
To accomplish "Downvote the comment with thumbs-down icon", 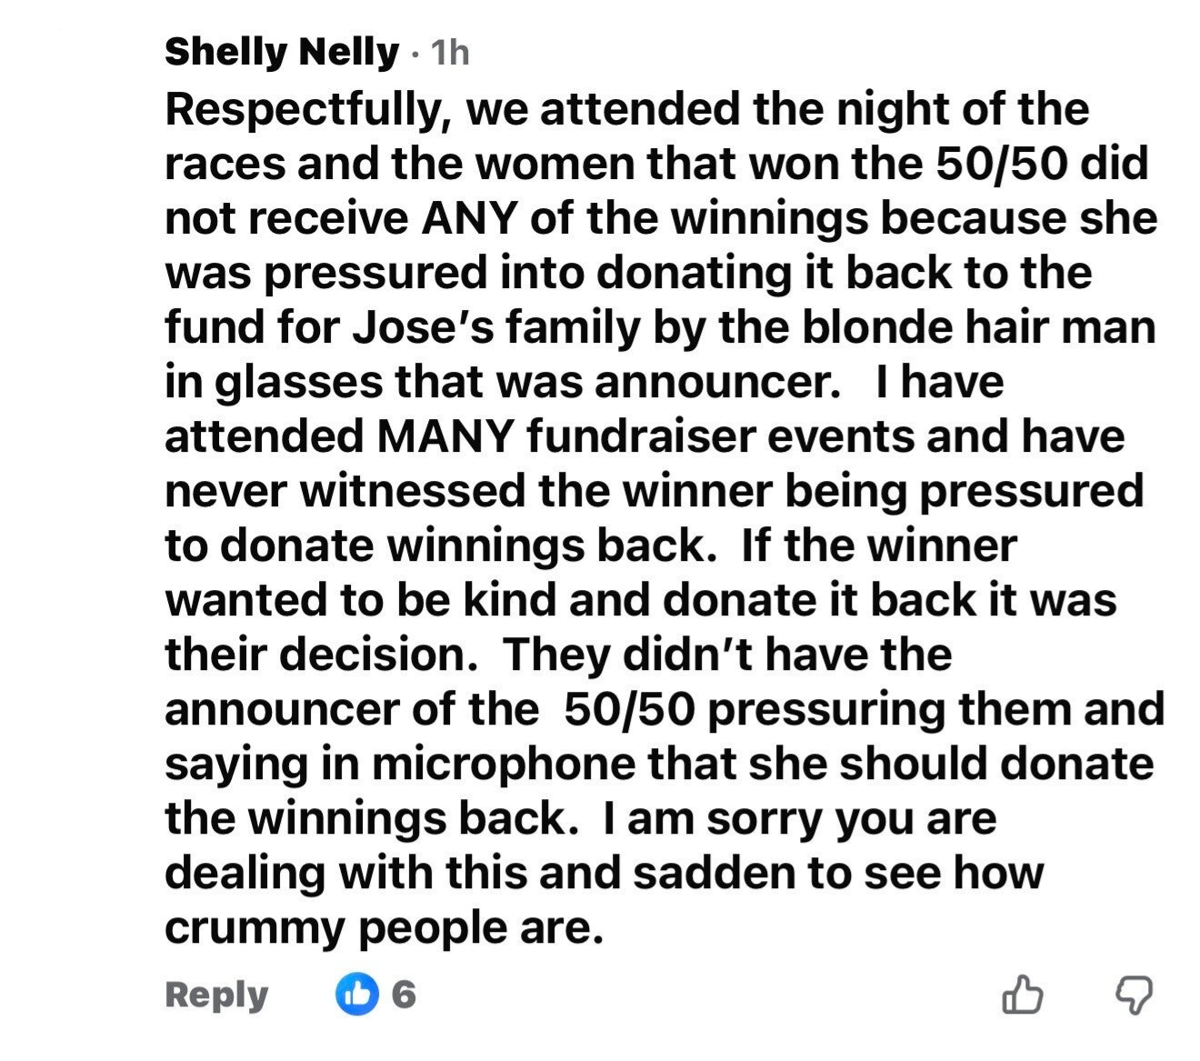I will (x=1134, y=995).
